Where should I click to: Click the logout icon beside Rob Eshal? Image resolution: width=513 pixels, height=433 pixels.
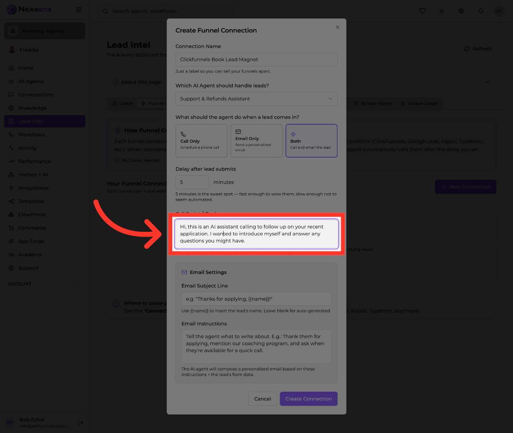[x=80, y=422]
